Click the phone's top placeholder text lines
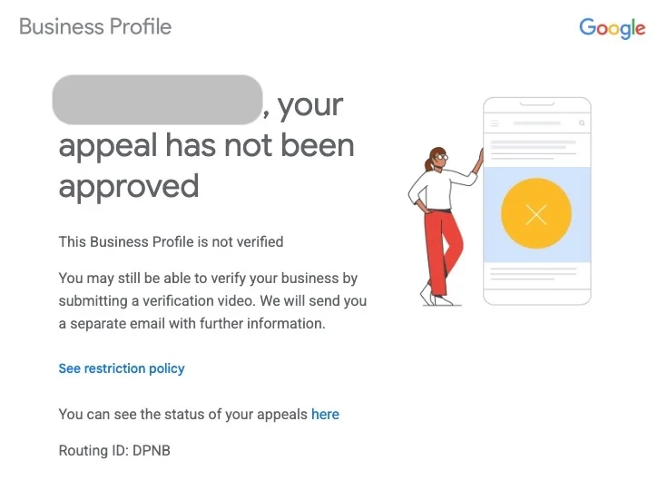Viewport: 668px width, 480px height. 533,149
